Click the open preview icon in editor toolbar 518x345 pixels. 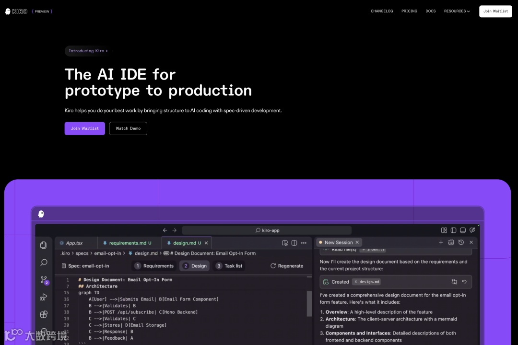tap(285, 243)
